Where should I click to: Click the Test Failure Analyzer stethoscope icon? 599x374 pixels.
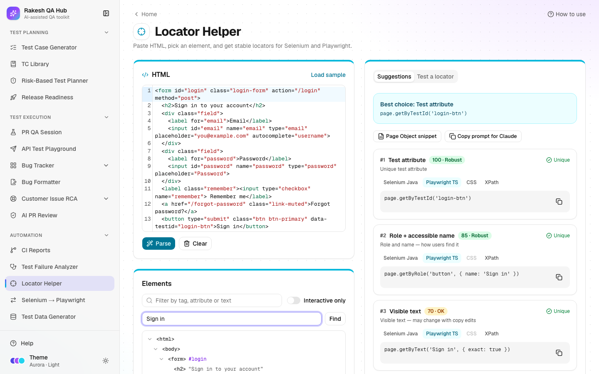(x=13, y=267)
